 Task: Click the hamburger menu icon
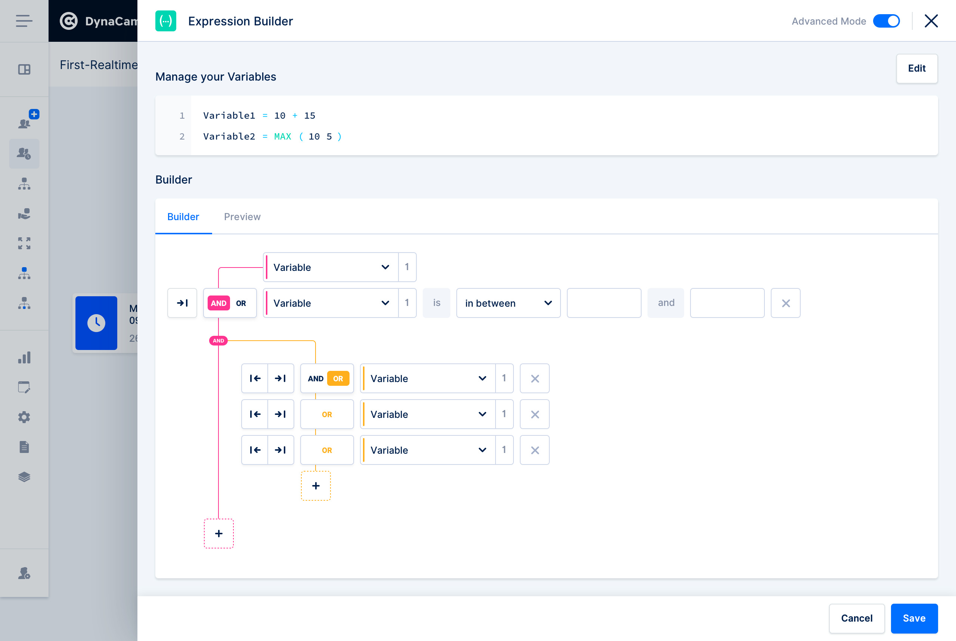(x=24, y=21)
